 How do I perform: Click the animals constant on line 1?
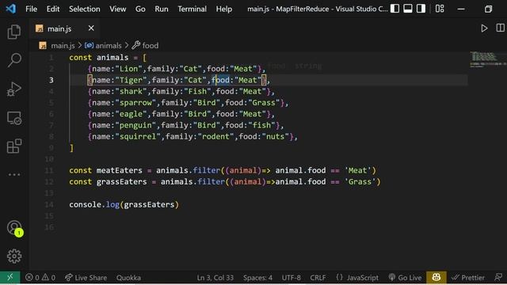click(x=112, y=58)
